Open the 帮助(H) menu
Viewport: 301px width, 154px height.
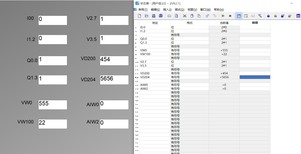[219, 10]
